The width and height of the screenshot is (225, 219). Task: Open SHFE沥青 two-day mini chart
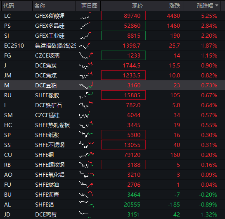(86, 195)
